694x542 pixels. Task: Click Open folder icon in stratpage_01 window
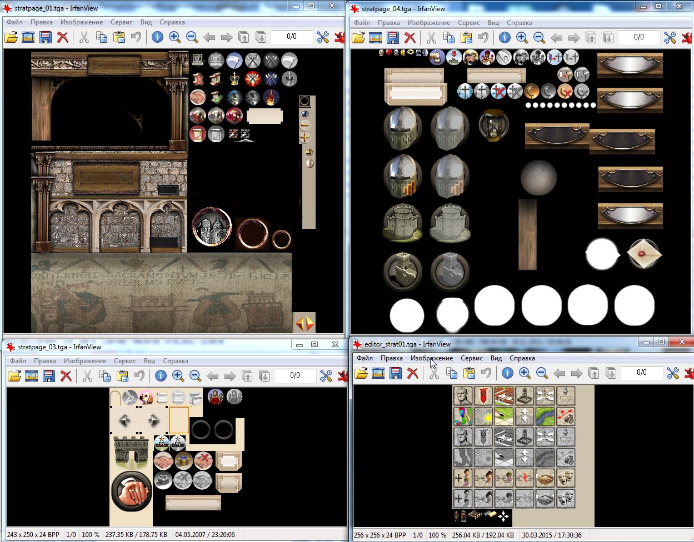pyautogui.click(x=11, y=37)
